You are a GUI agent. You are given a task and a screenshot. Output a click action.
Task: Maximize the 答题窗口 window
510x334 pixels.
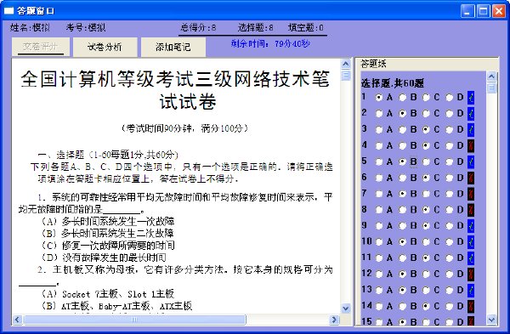(484, 11)
